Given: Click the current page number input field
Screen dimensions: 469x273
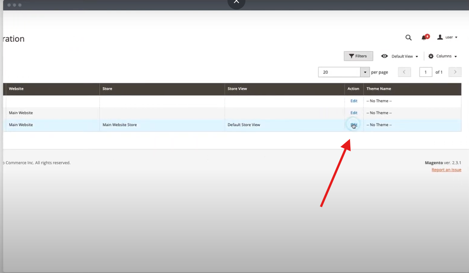Looking at the screenshot, I should click(426, 72).
